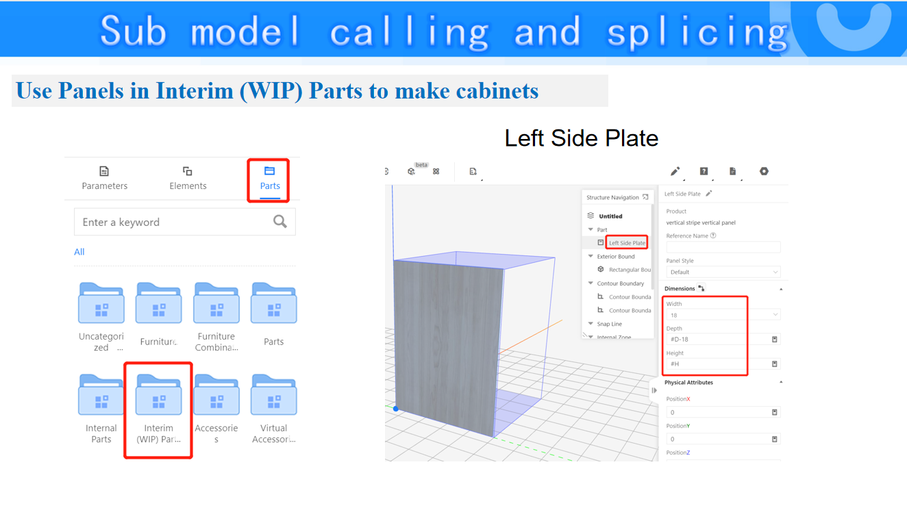Collapse the Contour Boundary tree node
The width and height of the screenshot is (907, 508).
click(x=591, y=283)
